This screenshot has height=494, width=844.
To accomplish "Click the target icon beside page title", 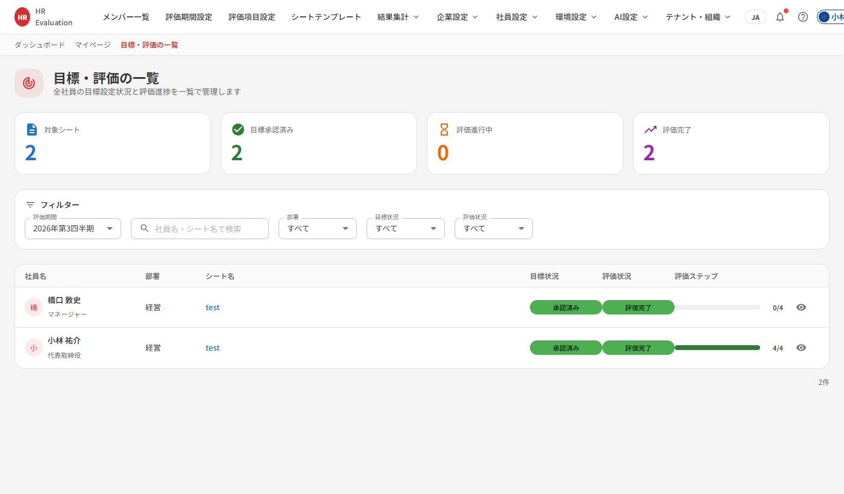I will [29, 83].
